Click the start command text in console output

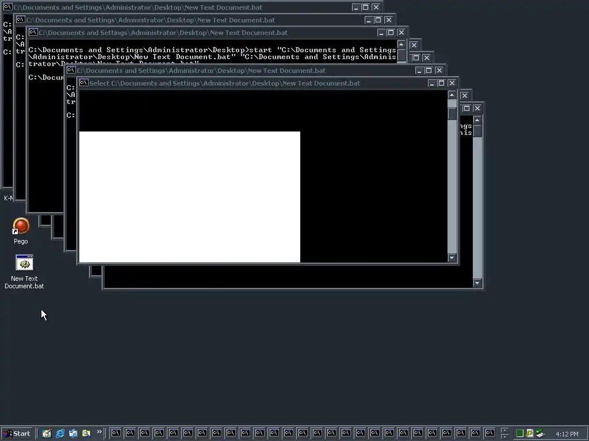(x=212, y=57)
